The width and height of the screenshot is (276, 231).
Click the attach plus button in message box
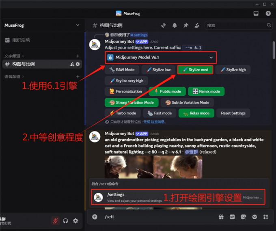[95, 217]
